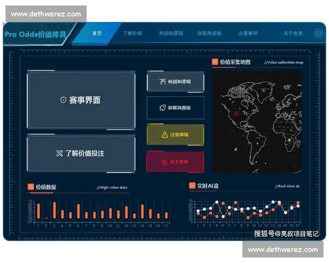Open the 赛事界面 panel button
This screenshot has height=263, width=329.
pos(81,100)
